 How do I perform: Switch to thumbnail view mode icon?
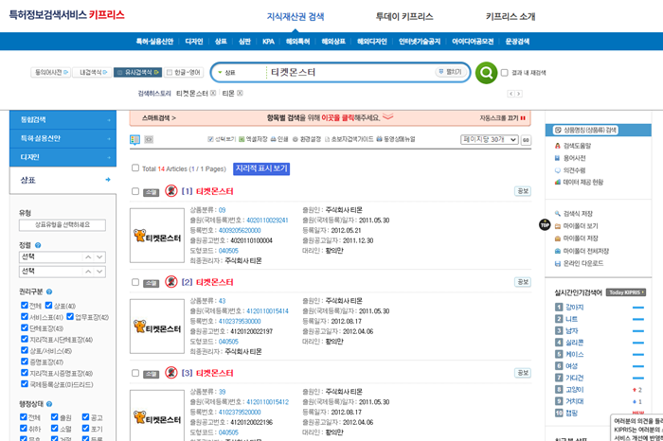[x=149, y=139]
